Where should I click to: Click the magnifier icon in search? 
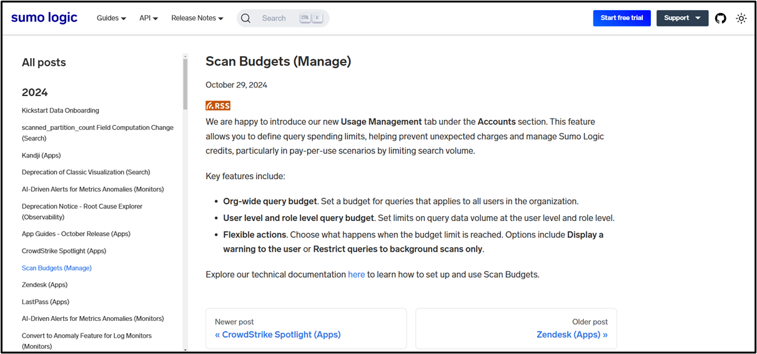(x=246, y=18)
